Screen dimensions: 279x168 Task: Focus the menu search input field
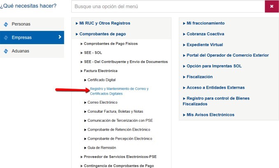click(x=168, y=7)
